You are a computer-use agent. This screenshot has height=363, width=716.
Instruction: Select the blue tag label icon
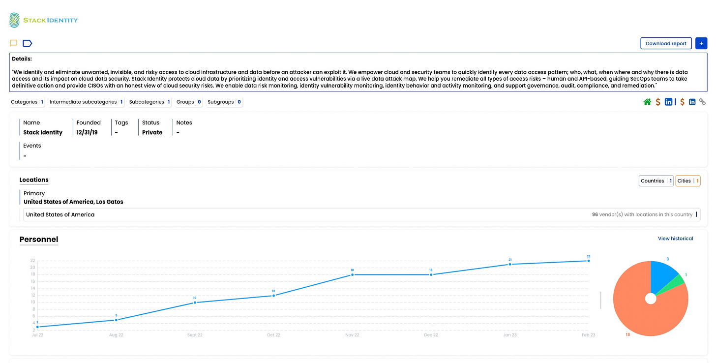point(28,43)
